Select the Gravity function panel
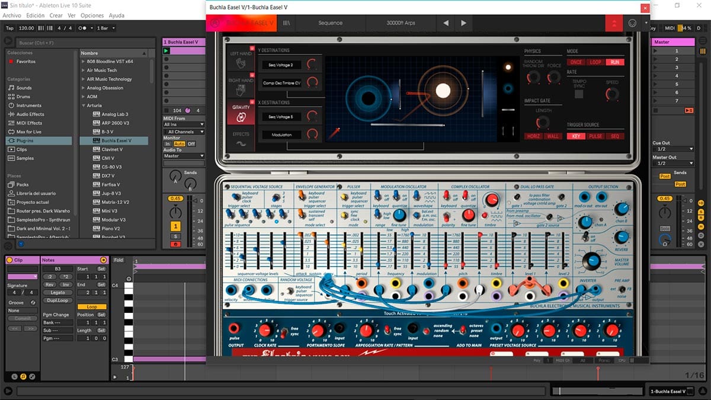Image resolution: width=711 pixels, height=400 pixels. 241,111
